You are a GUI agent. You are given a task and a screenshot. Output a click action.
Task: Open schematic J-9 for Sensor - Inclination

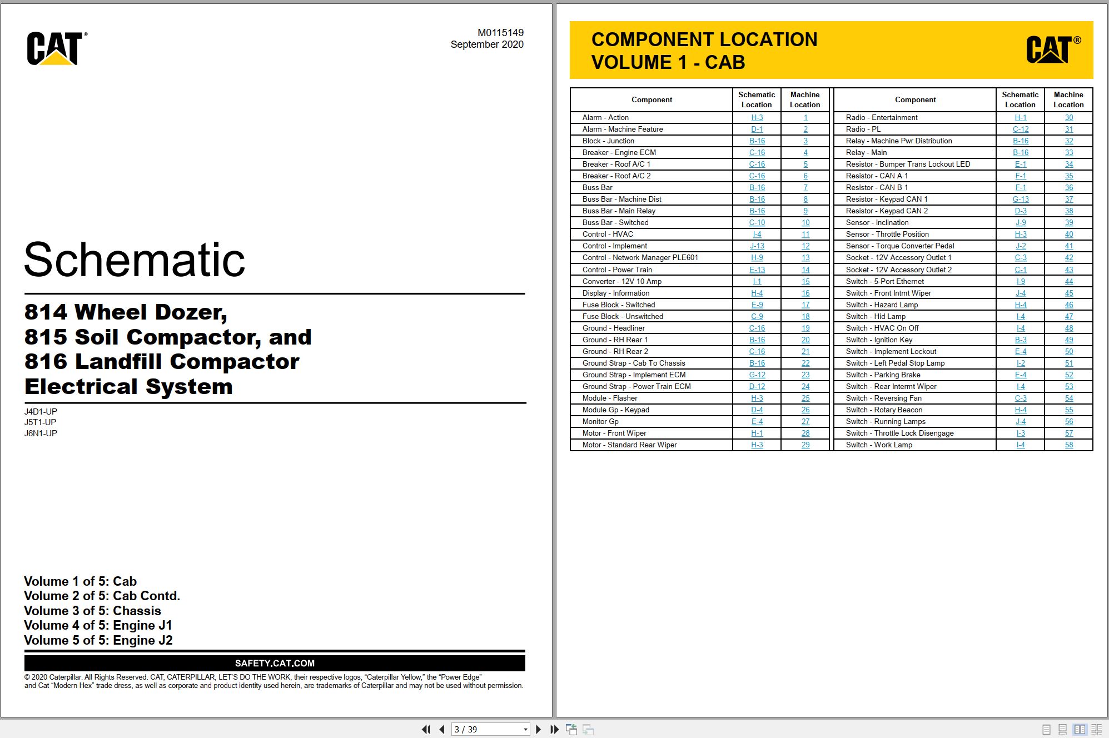coord(1020,222)
